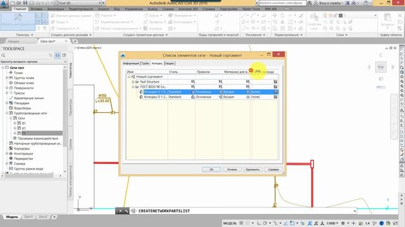Screen dimensions: 405x227
Task: Expand the K1 network node
Action: pos(15,128)
